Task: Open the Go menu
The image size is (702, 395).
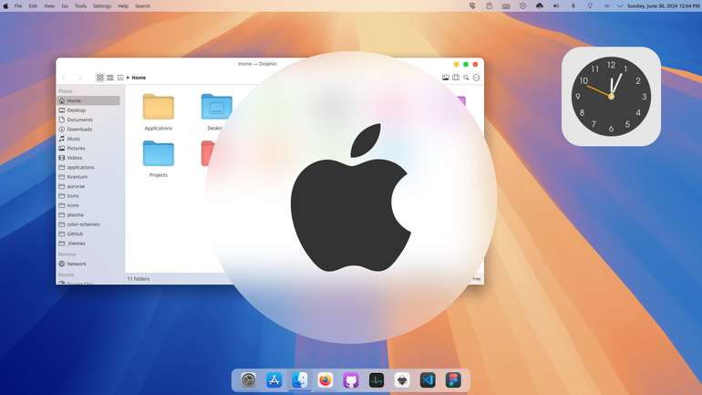Action: pyautogui.click(x=65, y=5)
